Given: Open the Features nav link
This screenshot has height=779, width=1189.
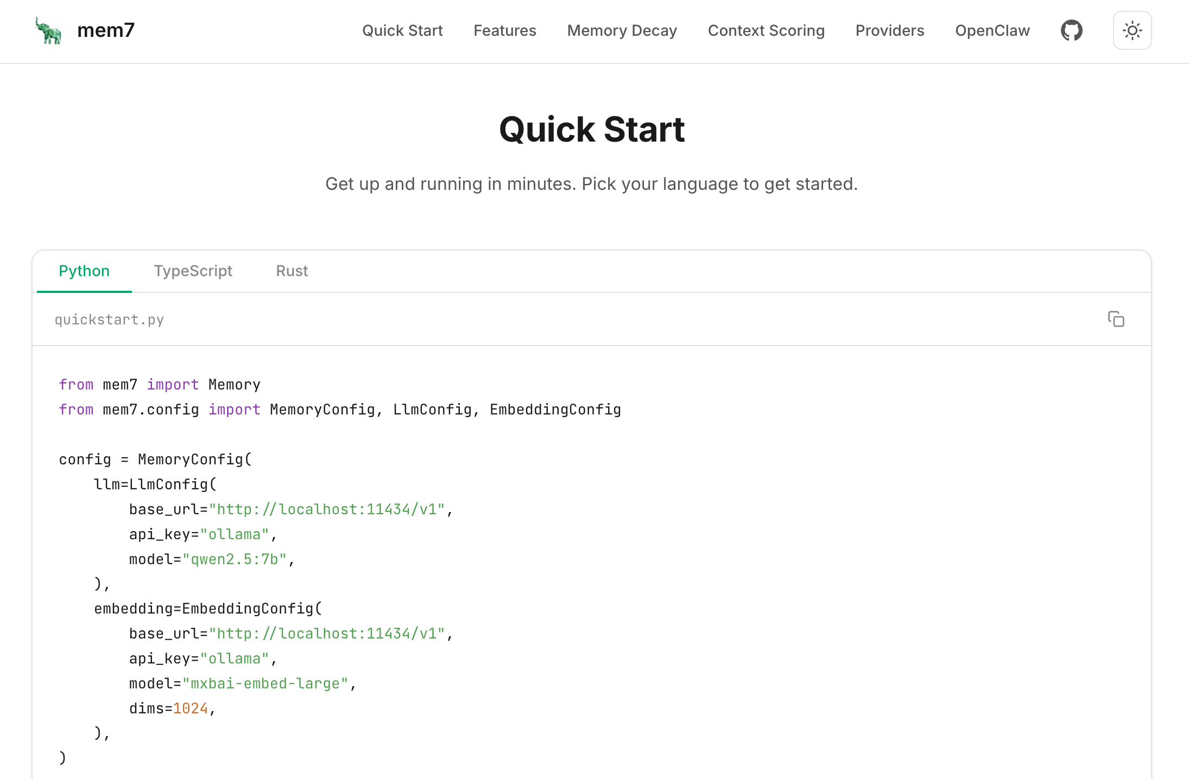Looking at the screenshot, I should (504, 30).
